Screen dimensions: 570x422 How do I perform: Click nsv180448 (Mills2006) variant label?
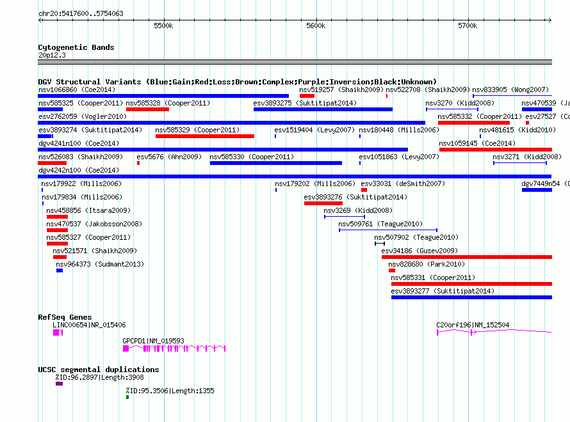[399, 130]
